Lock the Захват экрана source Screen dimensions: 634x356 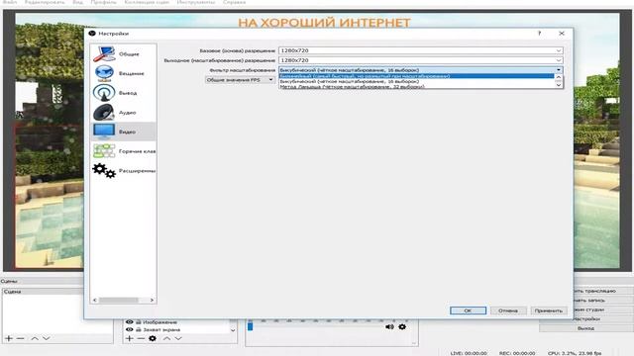[x=139, y=329]
